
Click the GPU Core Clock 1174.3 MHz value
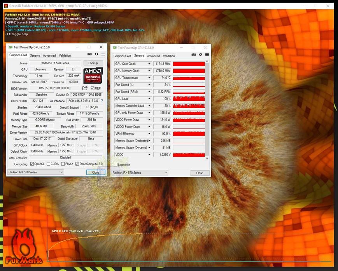(163, 64)
